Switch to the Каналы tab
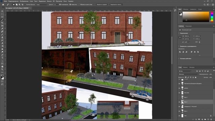215x121 pixels. tap(185, 67)
